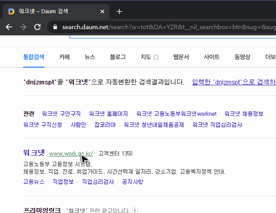Click the browser back arrow
This screenshot has width=276, height=213.
tap(9, 27)
